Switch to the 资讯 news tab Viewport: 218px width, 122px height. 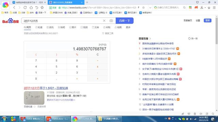coord(50,27)
